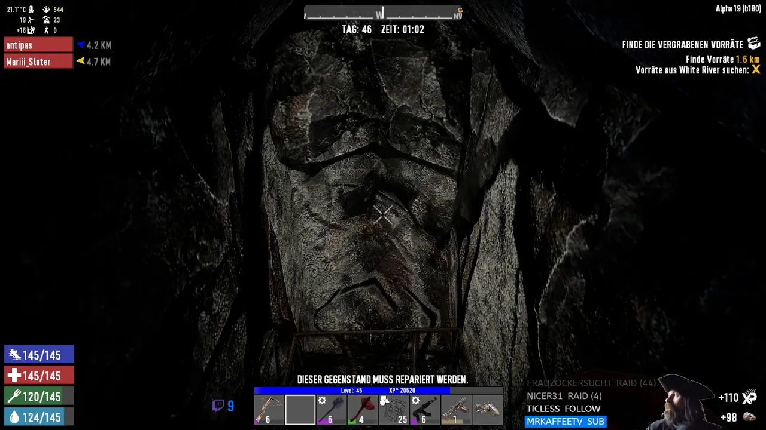The height and width of the screenshot is (430, 766).
Task: Click the purple Twitch icon
Action: click(218, 406)
